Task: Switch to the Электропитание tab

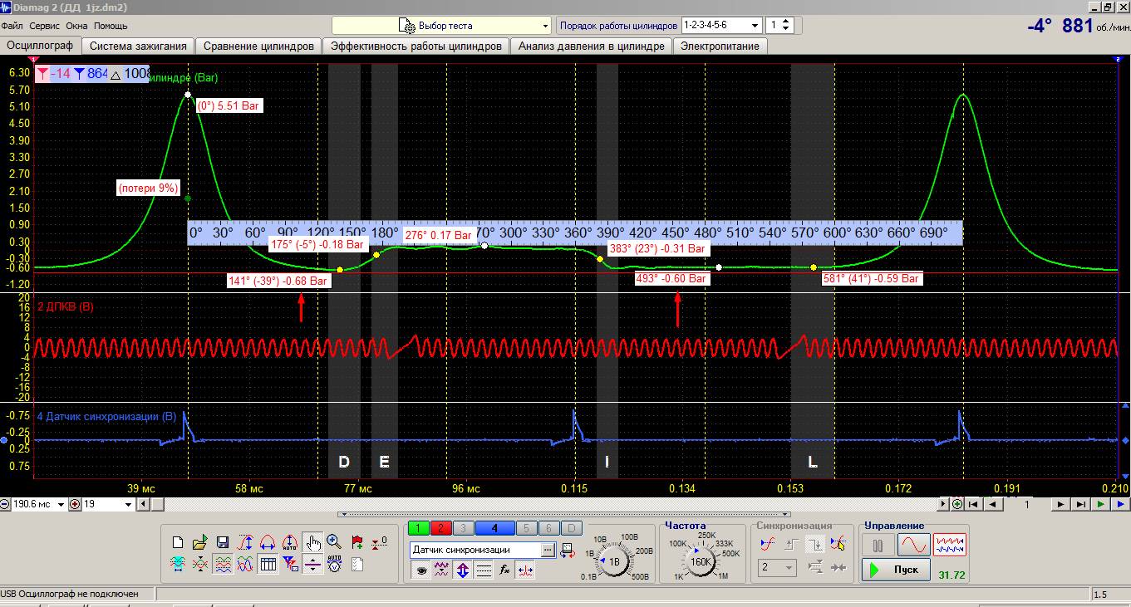Action: coord(720,47)
